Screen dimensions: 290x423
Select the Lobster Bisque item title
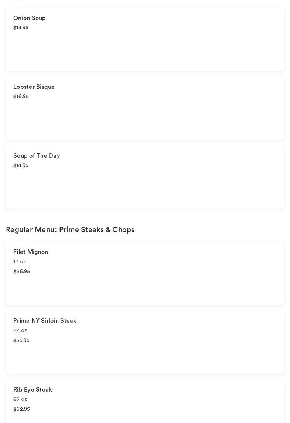[34, 87]
